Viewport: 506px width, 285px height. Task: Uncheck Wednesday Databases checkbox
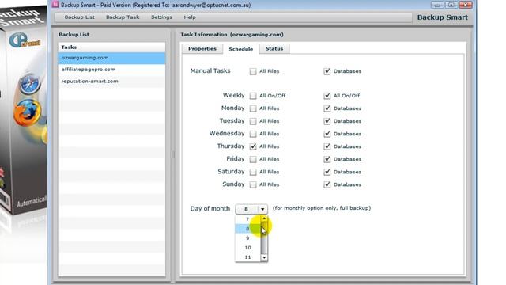(327, 134)
